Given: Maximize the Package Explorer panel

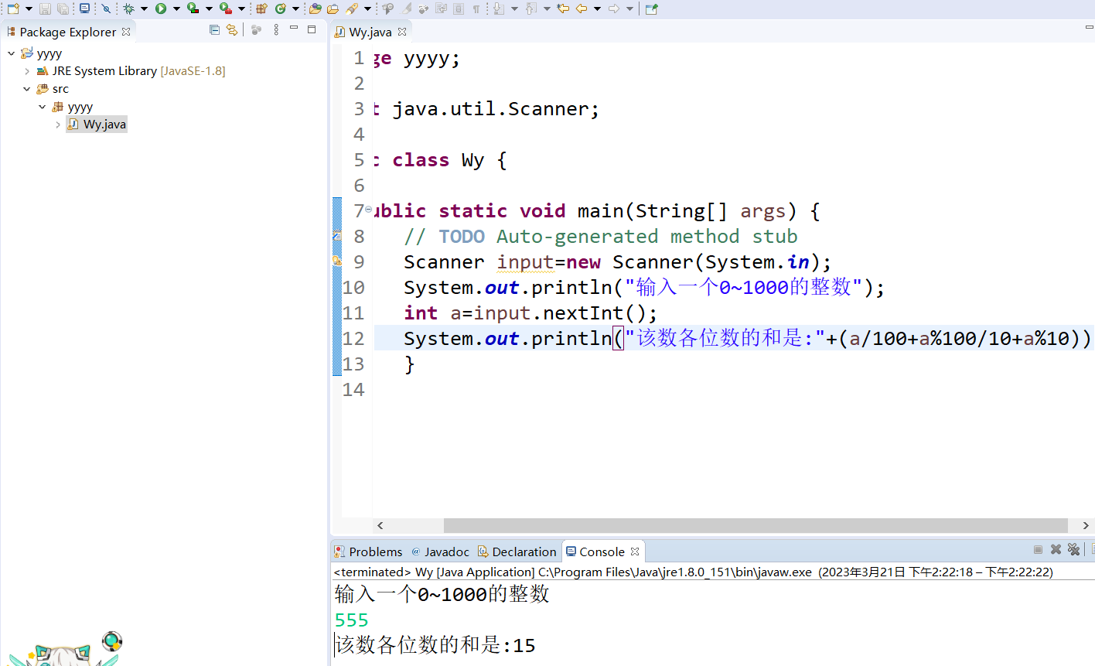Looking at the screenshot, I should pos(312,29).
